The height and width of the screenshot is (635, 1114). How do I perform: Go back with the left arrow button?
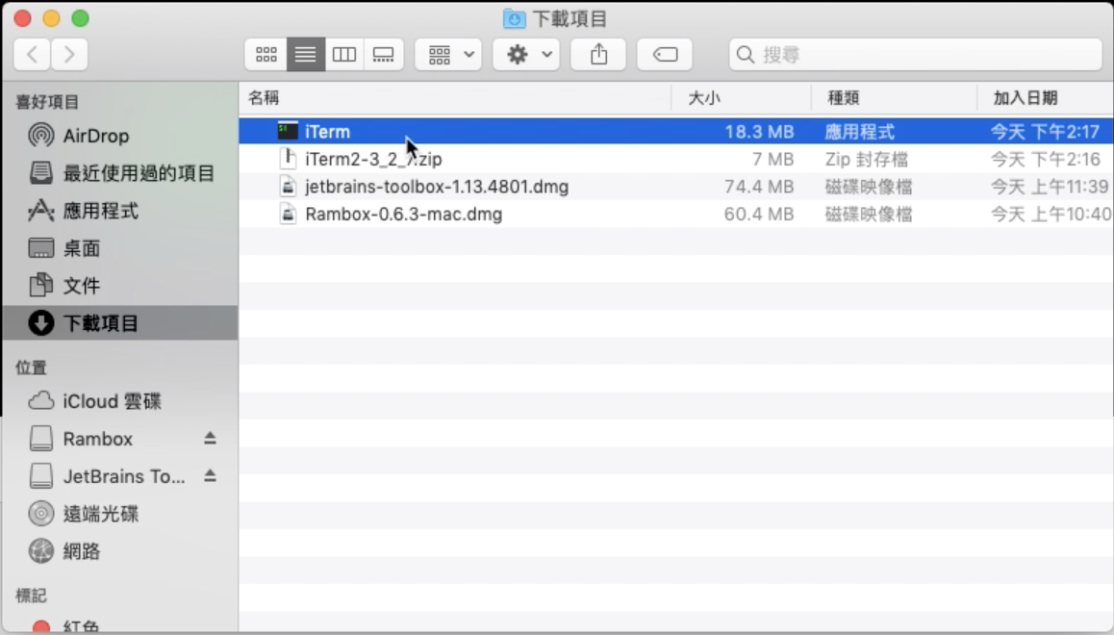[x=32, y=55]
